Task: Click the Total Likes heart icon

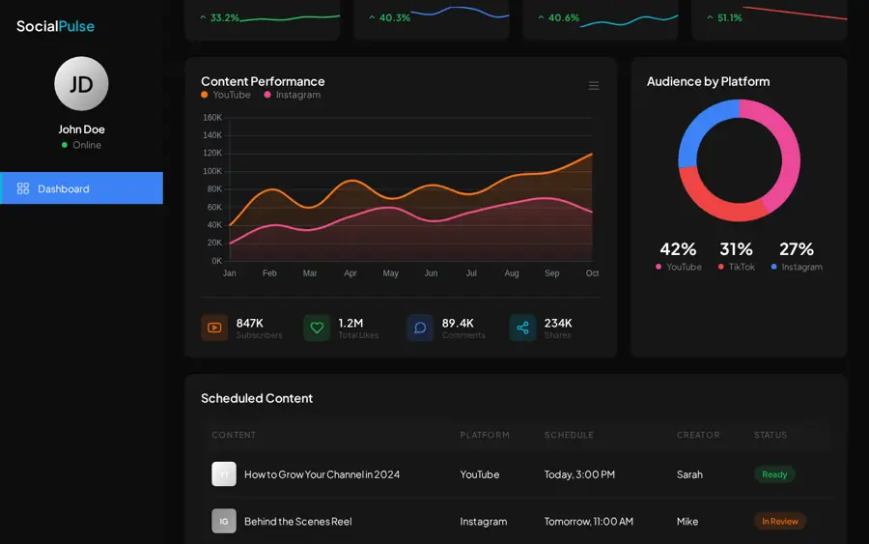Action: (x=317, y=328)
